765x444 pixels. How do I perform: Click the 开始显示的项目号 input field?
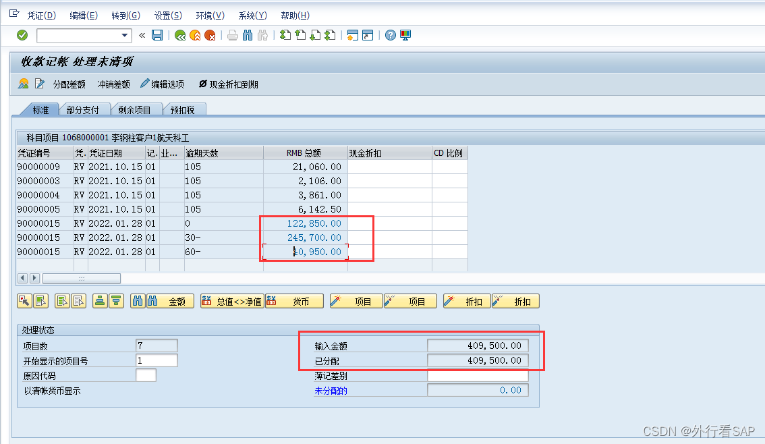click(x=157, y=360)
